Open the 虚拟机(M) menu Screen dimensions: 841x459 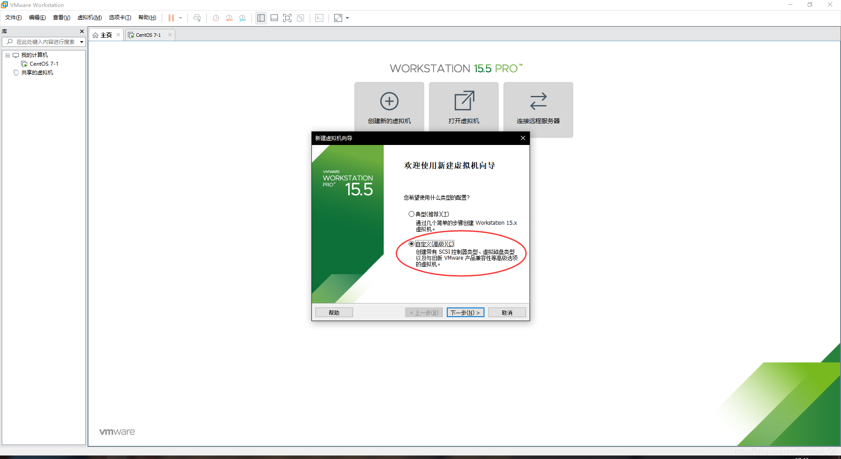coord(89,18)
